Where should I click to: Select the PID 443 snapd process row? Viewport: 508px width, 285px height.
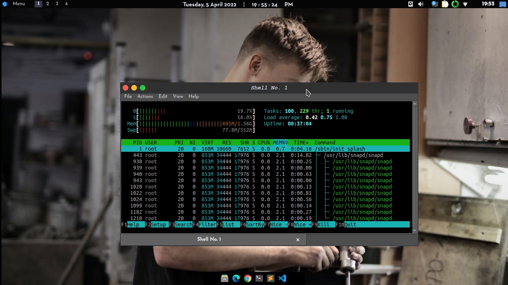pyautogui.click(x=266, y=155)
